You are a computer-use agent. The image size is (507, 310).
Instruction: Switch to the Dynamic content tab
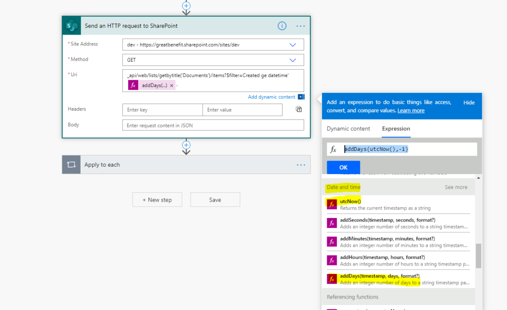pos(348,129)
